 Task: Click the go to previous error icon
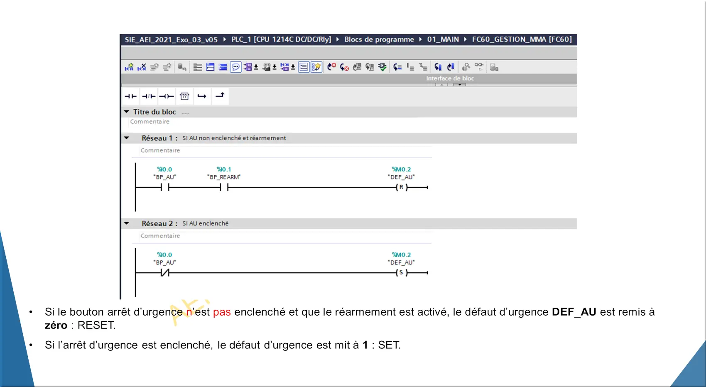click(x=331, y=67)
